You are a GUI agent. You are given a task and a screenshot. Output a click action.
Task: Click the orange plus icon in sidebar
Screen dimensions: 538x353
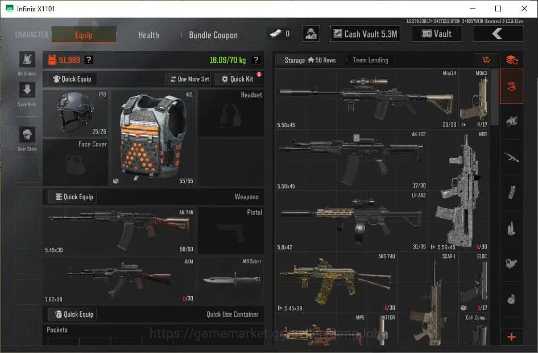point(511,337)
